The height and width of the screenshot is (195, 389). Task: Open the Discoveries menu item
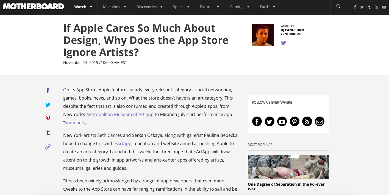tap(146, 7)
